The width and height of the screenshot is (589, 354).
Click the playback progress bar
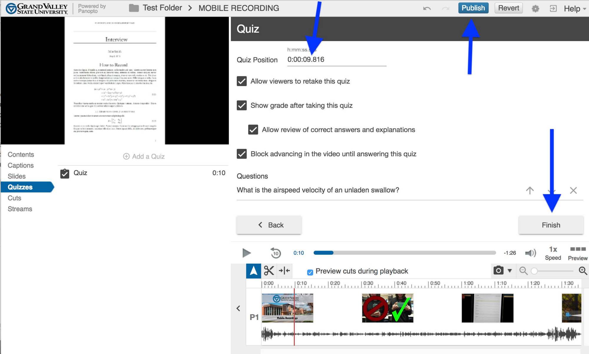(x=405, y=253)
